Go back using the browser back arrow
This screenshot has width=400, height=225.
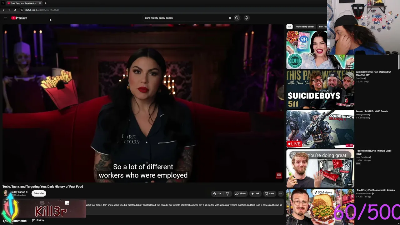click(x=3, y=10)
